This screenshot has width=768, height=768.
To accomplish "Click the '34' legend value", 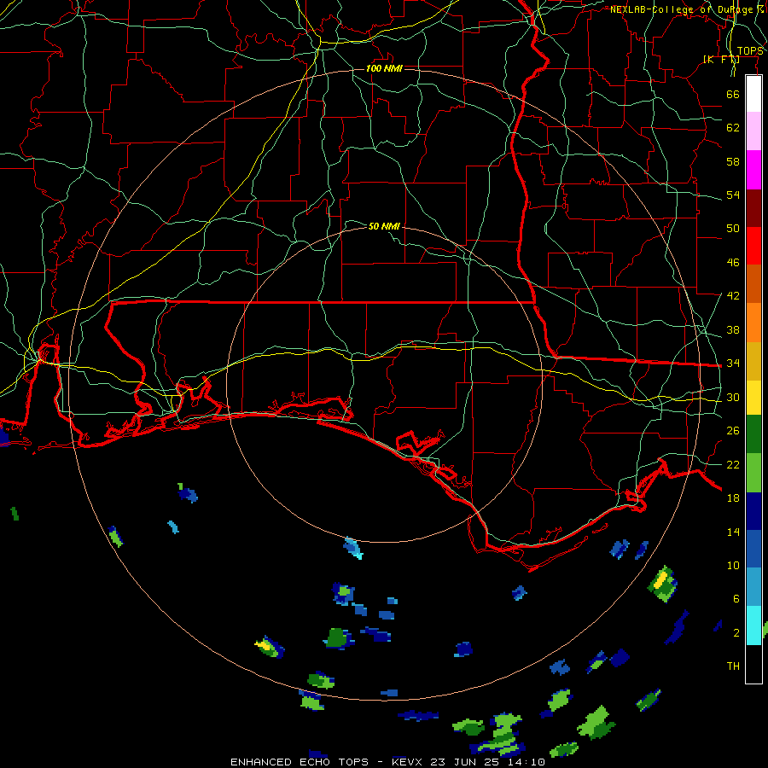I will click(x=733, y=363).
